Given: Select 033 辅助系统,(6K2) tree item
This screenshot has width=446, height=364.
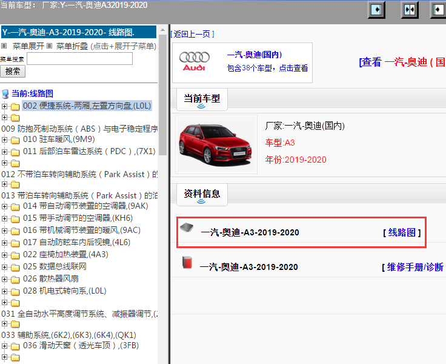Looking at the screenshot, I should [69, 335].
